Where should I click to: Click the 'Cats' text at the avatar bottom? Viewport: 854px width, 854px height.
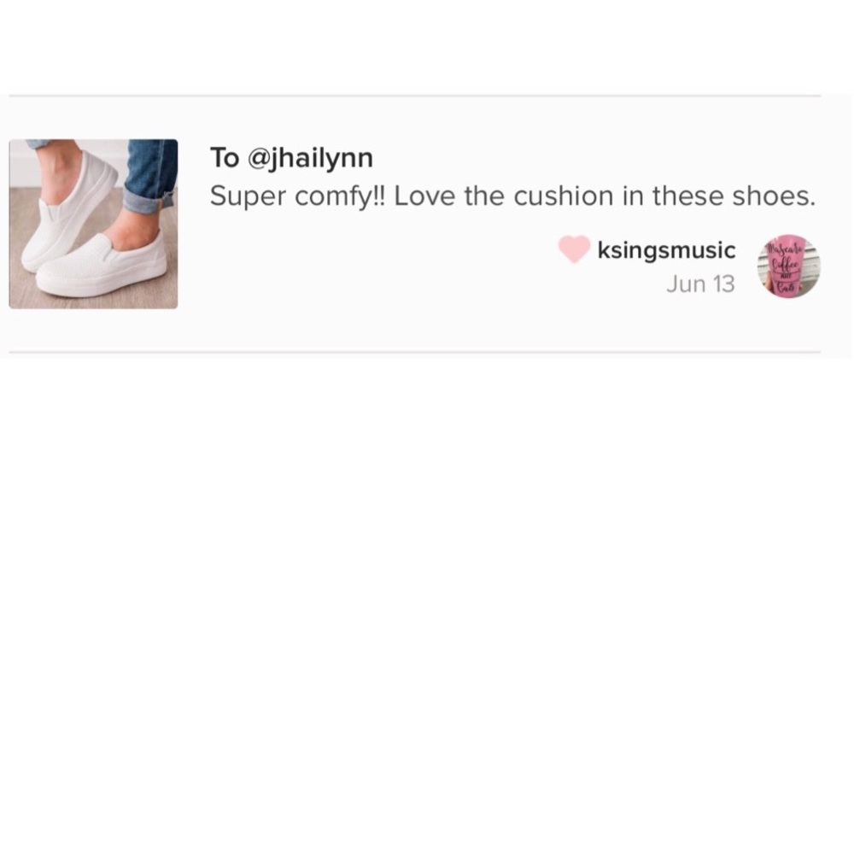pyautogui.click(x=786, y=286)
